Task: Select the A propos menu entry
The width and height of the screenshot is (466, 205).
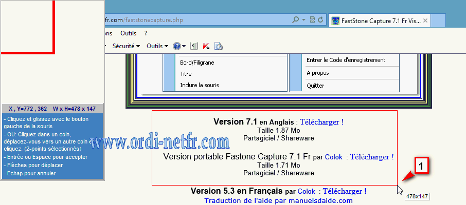Action: [x=318, y=73]
